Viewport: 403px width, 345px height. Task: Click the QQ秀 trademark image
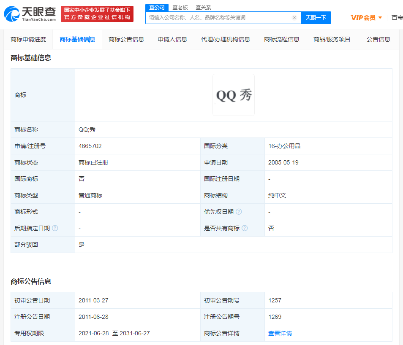tap(234, 95)
